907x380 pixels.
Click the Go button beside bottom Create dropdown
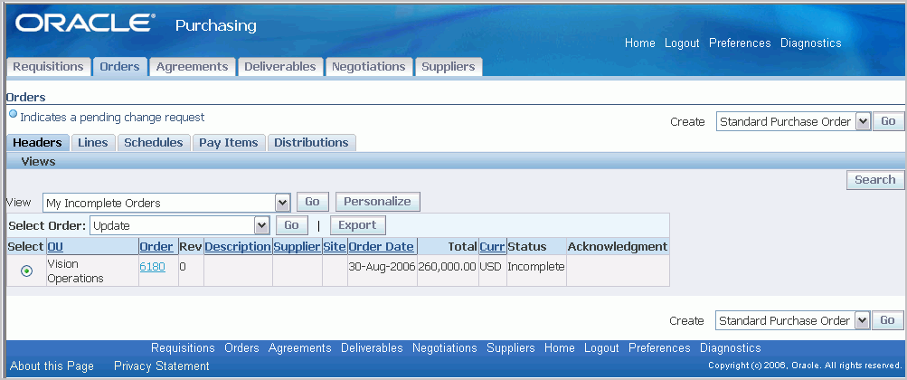[888, 320]
